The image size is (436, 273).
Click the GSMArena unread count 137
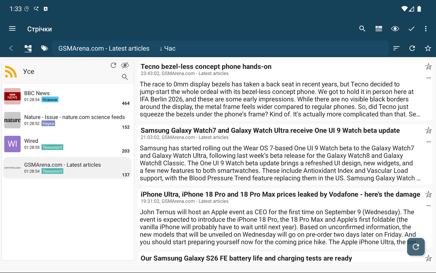coord(126,175)
